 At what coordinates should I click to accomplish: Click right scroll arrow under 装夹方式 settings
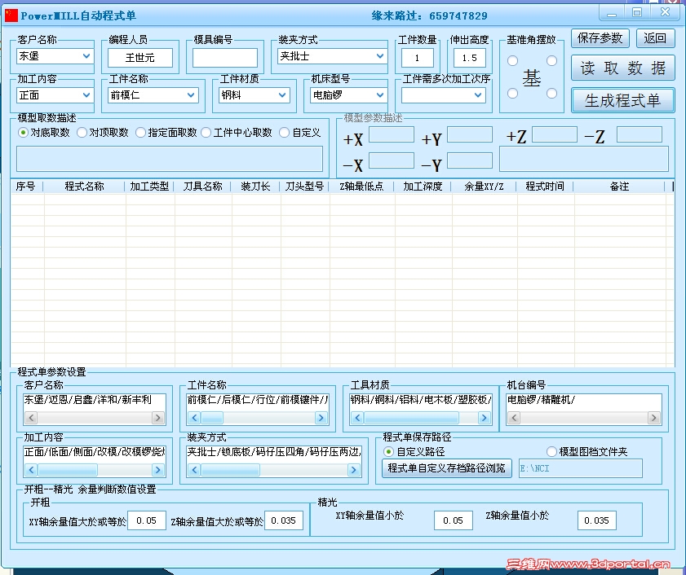point(353,470)
